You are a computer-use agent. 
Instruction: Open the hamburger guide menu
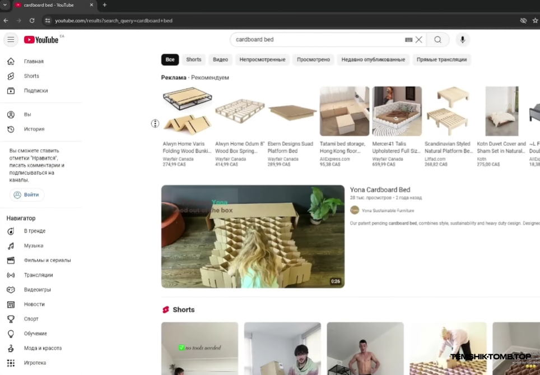pyautogui.click(x=11, y=40)
